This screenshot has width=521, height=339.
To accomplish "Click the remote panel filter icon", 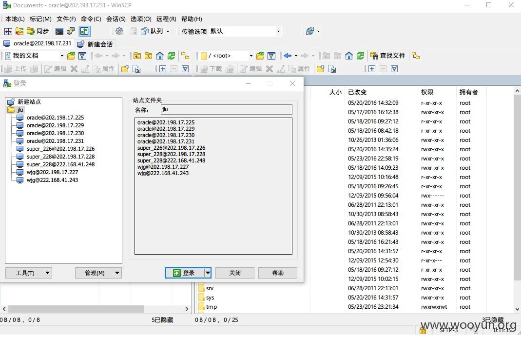I will pos(271,56).
